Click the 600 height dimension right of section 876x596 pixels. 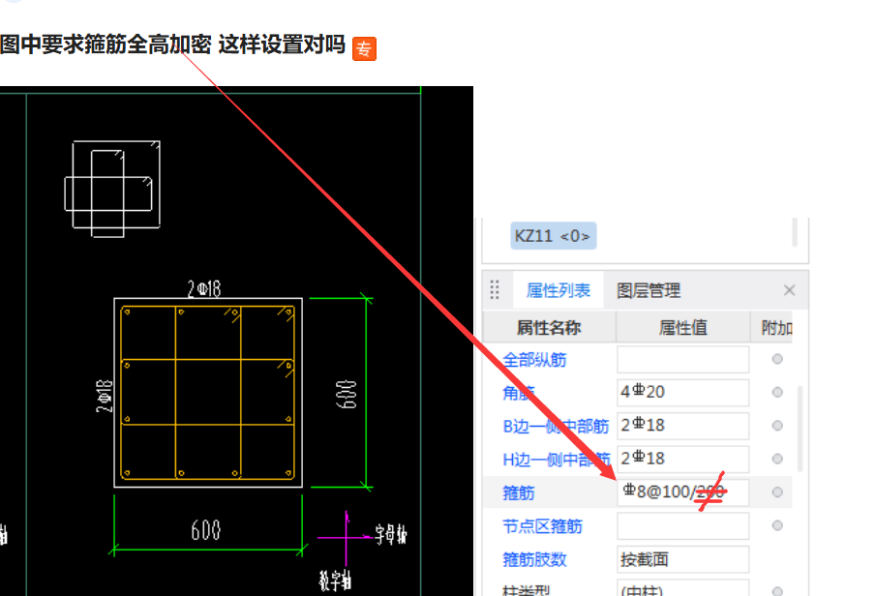(347, 395)
